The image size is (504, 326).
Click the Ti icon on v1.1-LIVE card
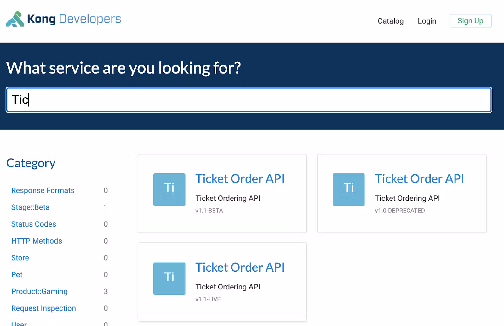pos(169,278)
